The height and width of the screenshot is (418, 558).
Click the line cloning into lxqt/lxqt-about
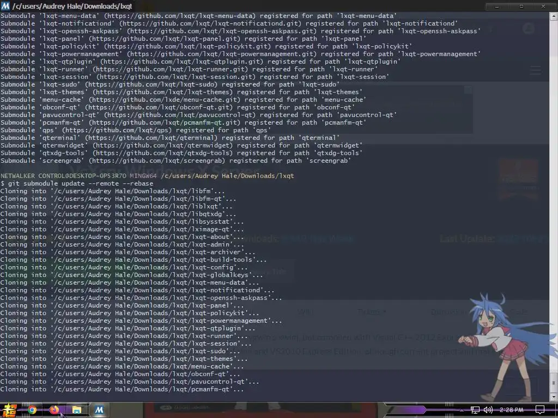pyautogui.click(x=122, y=237)
